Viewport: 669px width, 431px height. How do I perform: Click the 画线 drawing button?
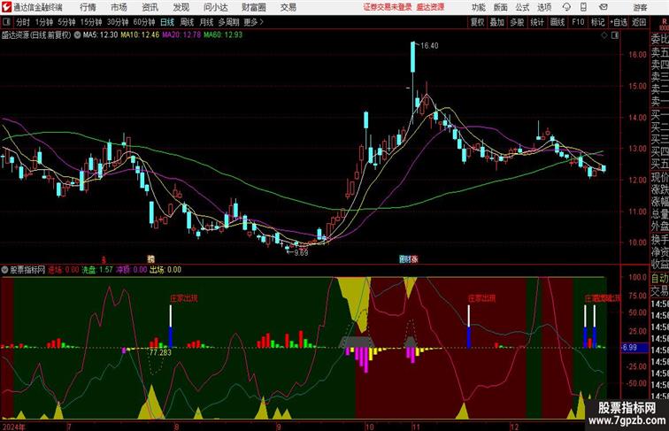(x=557, y=22)
